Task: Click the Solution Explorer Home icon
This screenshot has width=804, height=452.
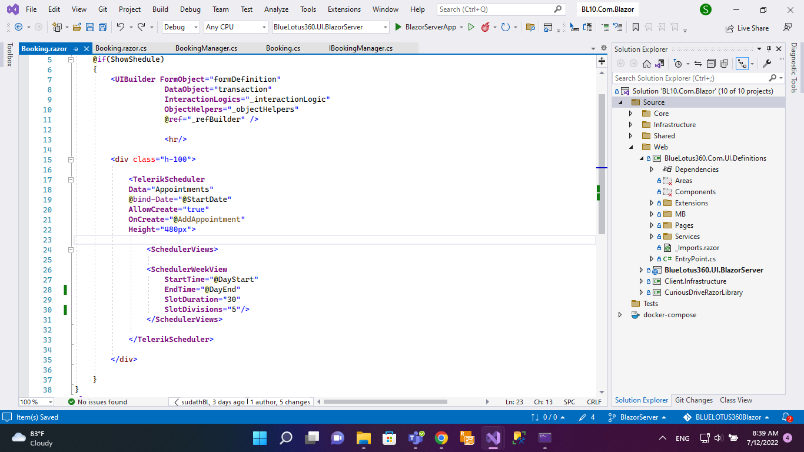Action: [x=646, y=64]
